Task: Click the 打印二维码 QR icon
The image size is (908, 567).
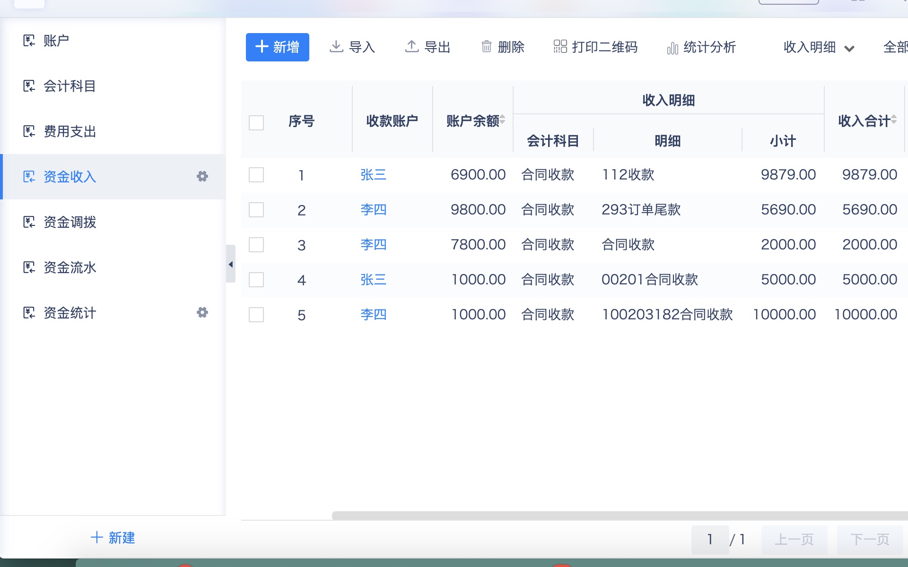Action: pyautogui.click(x=560, y=46)
